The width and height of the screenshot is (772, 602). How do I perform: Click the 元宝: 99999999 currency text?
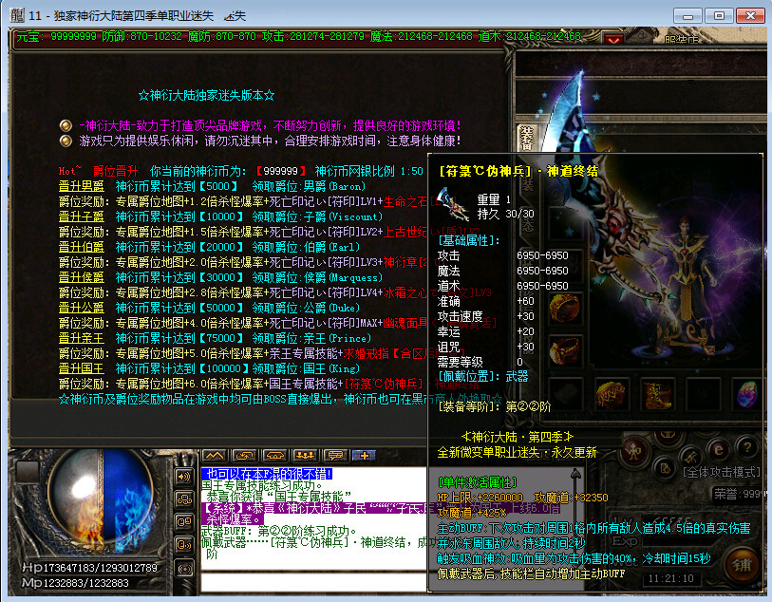[x=57, y=36]
